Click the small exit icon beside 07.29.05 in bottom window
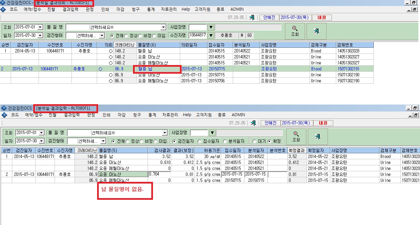This screenshot has width=420, height=225. point(253,123)
